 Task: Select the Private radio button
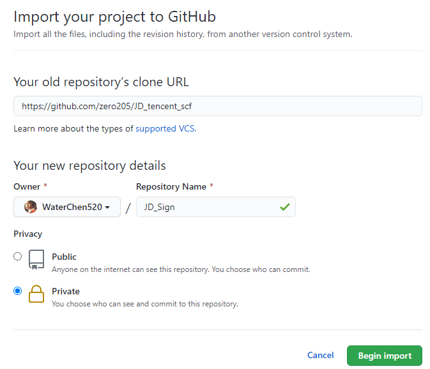18,291
